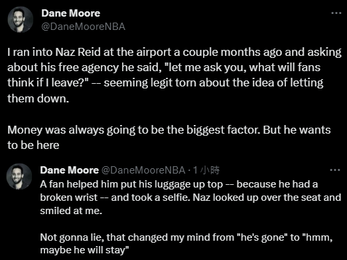Screen dimensions: 347x260
Task: Open the @DaneMooreNBA handle in the reply header
Action: (x=143, y=170)
